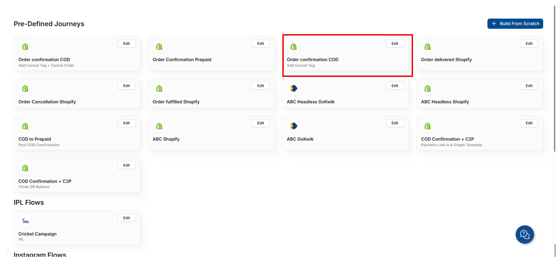Click Shopify icon on Payment Link Single Template card

point(427,126)
